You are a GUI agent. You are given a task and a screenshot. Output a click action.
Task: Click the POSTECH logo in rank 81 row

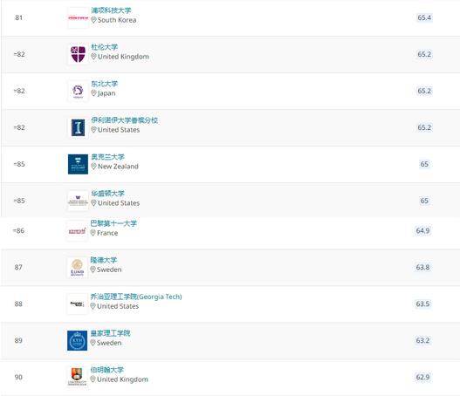[x=78, y=17]
